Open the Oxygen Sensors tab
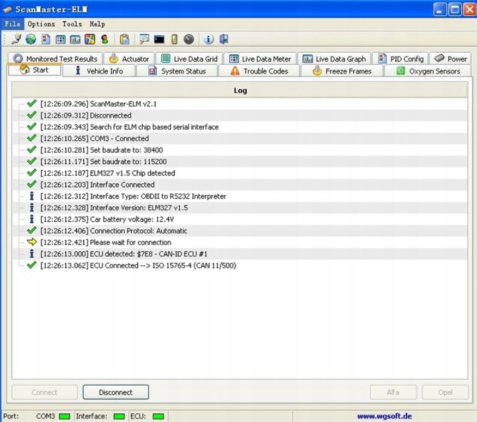This screenshot has height=422, width=477. [427, 71]
